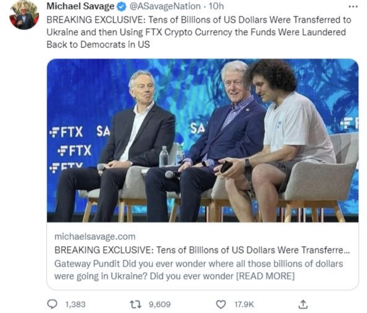The width and height of the screenshot is (367, 313).
Task: Click the 9,609 retweets count
Action: click(x=160, y=304)
